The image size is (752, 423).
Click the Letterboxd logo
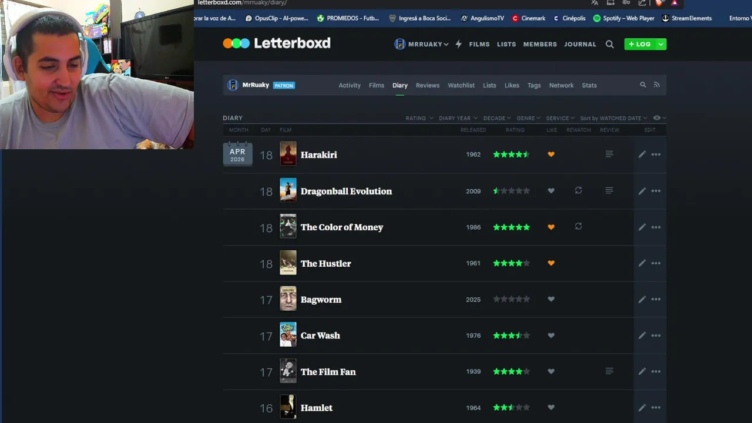coord(277,43)
